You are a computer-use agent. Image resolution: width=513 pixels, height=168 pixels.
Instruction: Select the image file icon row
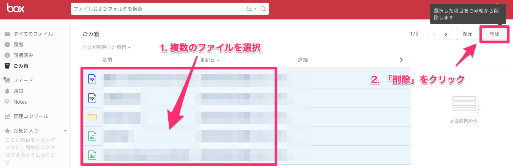[92, 136]
